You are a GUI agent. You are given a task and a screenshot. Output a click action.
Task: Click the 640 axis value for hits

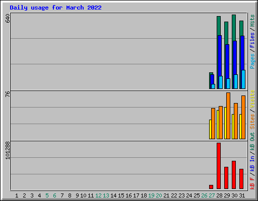click(8, 19)
